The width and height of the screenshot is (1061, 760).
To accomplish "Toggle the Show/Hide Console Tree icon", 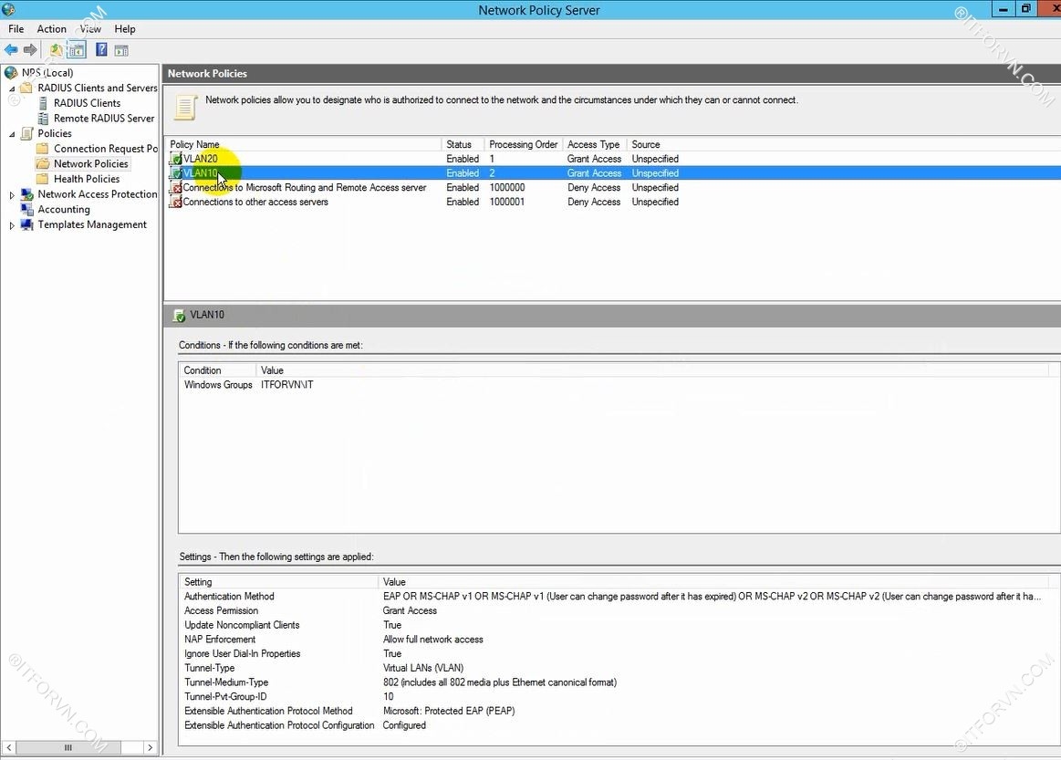I will coord(77,50).
